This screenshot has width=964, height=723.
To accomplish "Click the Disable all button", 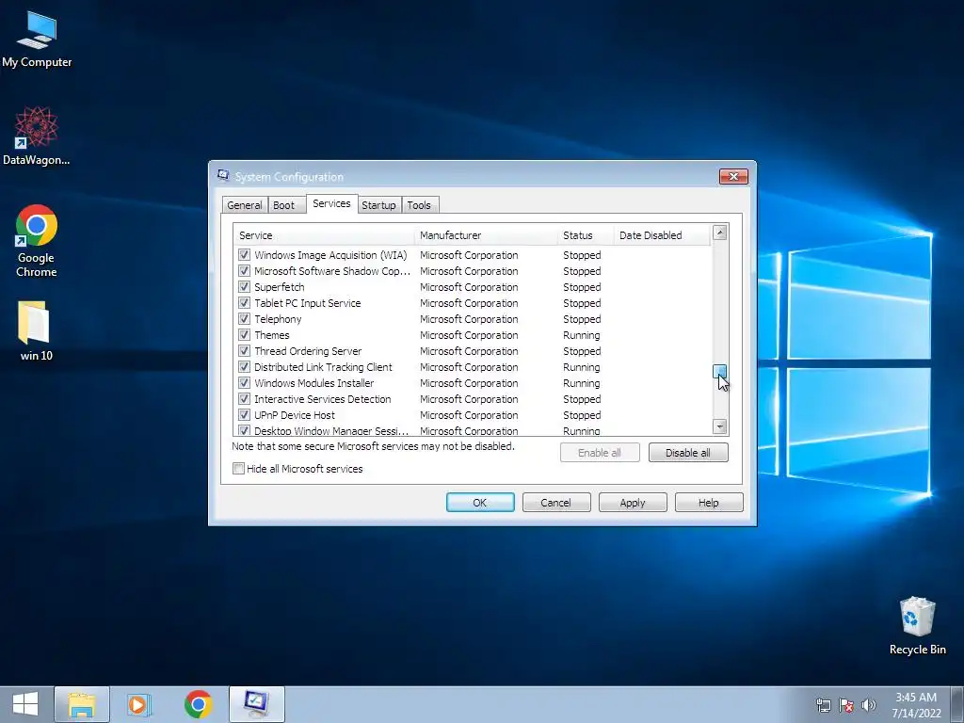I will 688,453.
